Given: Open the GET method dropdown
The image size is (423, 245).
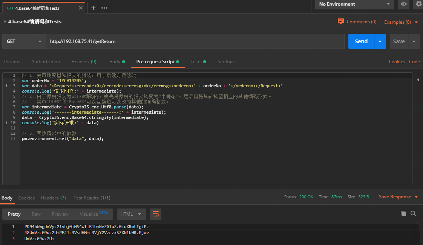Looking at the screenshot, I should pos(24,41).
